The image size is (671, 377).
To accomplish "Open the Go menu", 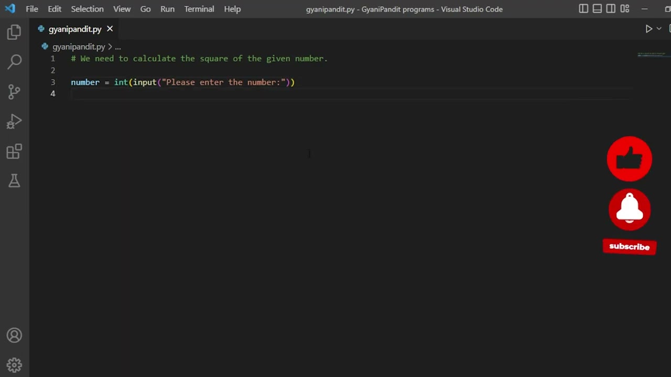I will click(x=145, y=9).
